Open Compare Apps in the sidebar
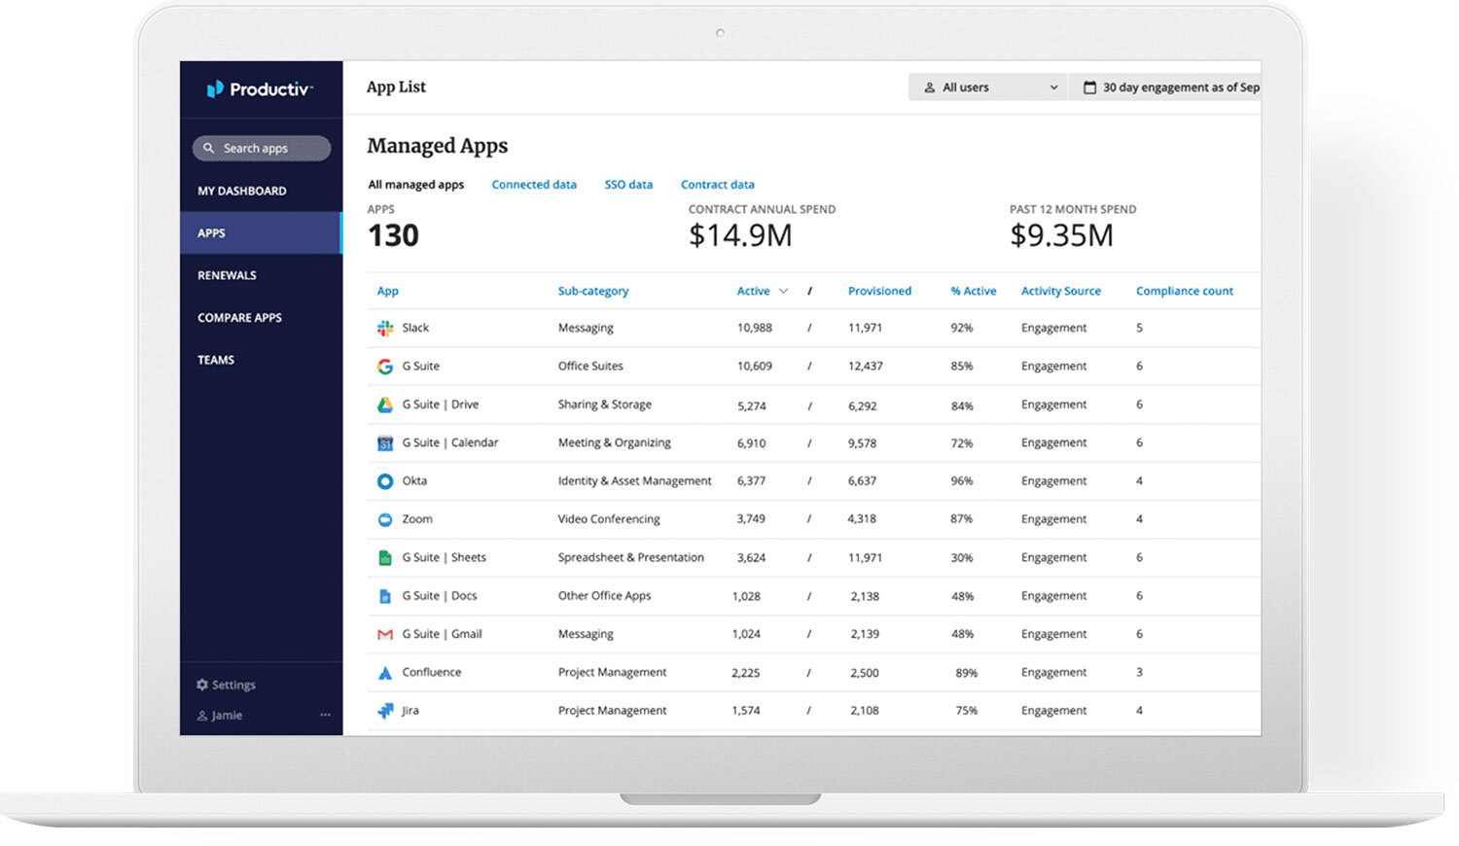The image size is (1459, 846). 239,318
